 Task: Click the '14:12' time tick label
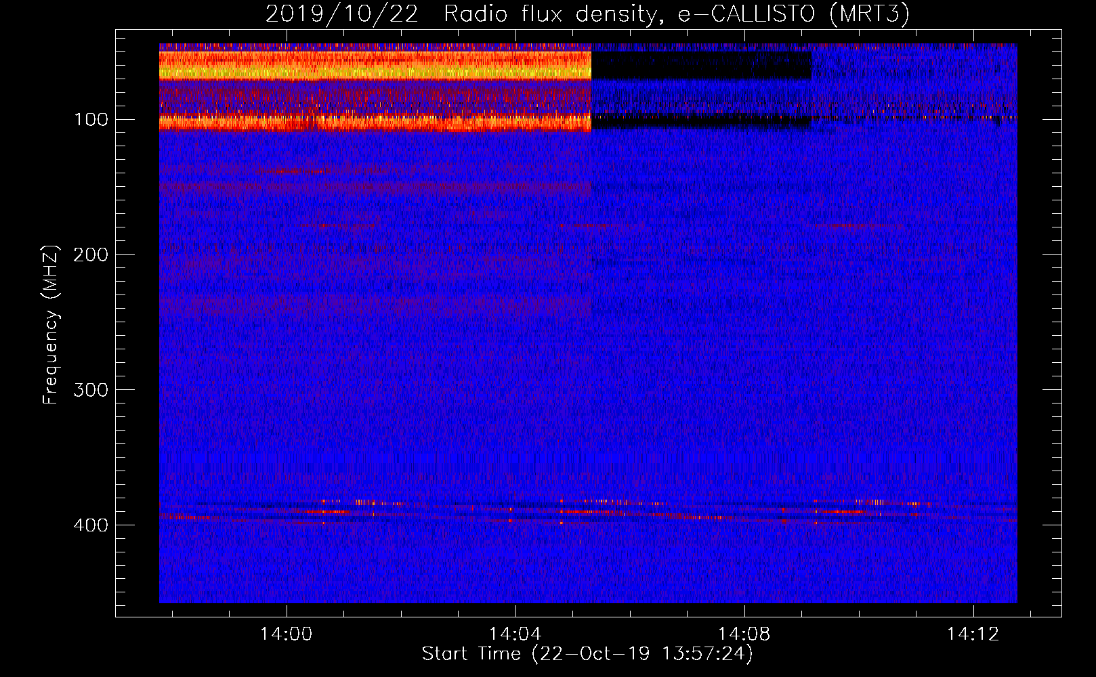pyautogui.click(x=973, y=634)
